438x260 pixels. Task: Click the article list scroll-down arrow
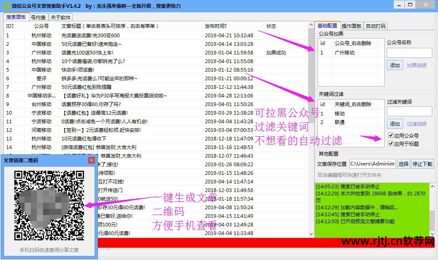(x=311, y=234)
